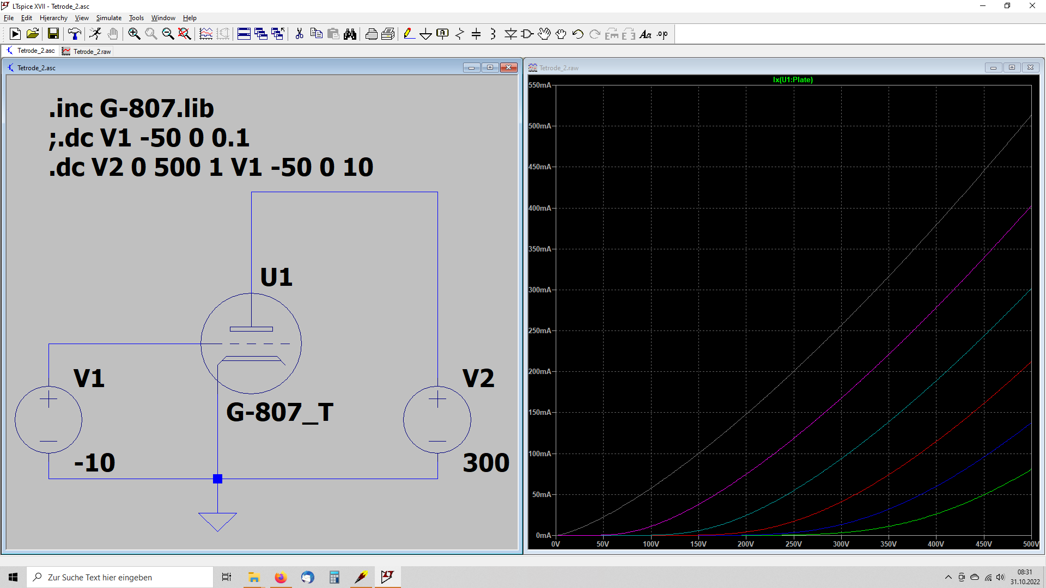Click the Pan magnifier icon

pyautogui.click(x=151, y=34)
